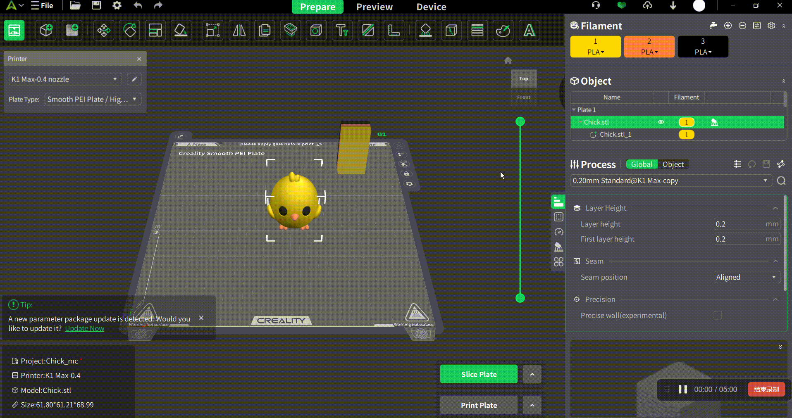This screenshot has height=418, width=792.
Task: Open the Seam position dropdown
Action: (747, 277)
